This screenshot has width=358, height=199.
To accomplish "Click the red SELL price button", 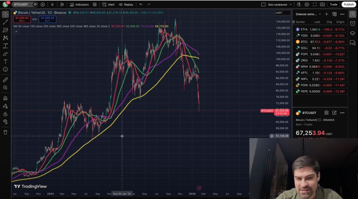I will pyautogui.click(x=22, y=19).
